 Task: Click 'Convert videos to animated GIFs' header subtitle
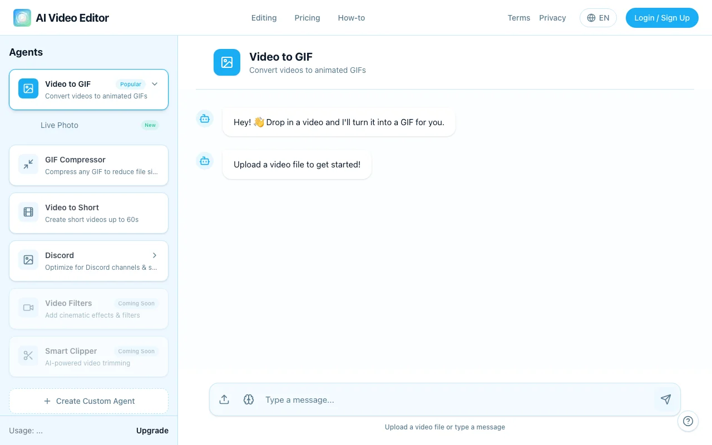pos(308,70)
